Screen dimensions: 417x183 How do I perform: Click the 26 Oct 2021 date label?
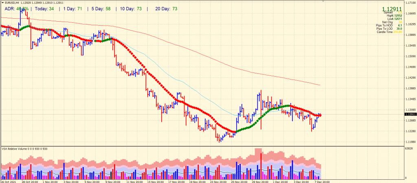8,181
